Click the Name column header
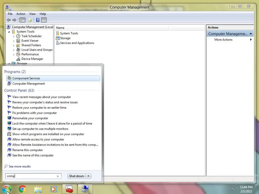 pyautogui.click(x=112, y=28)
